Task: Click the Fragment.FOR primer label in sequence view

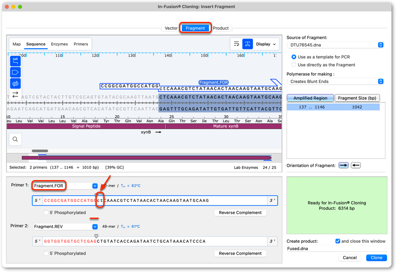Action: pos(213,82)
